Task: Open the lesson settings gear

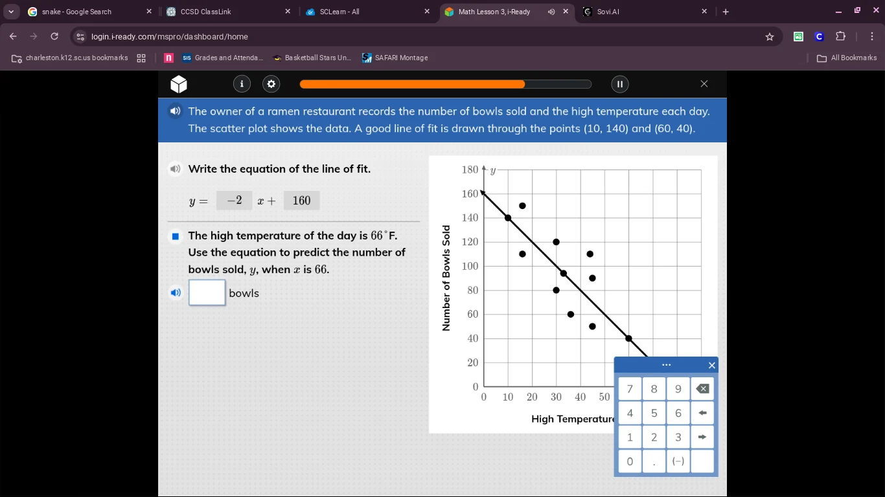Action: (x=271, y=84)
